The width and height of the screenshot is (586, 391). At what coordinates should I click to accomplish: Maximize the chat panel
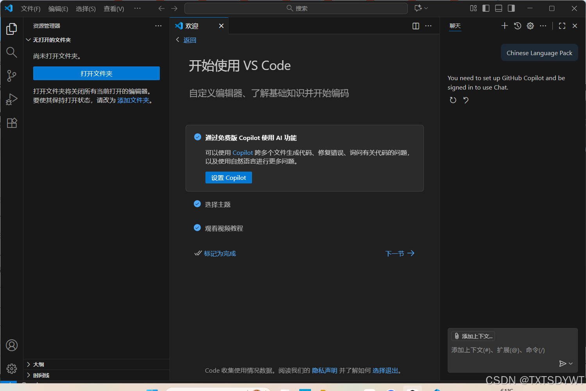pos(562,26)
